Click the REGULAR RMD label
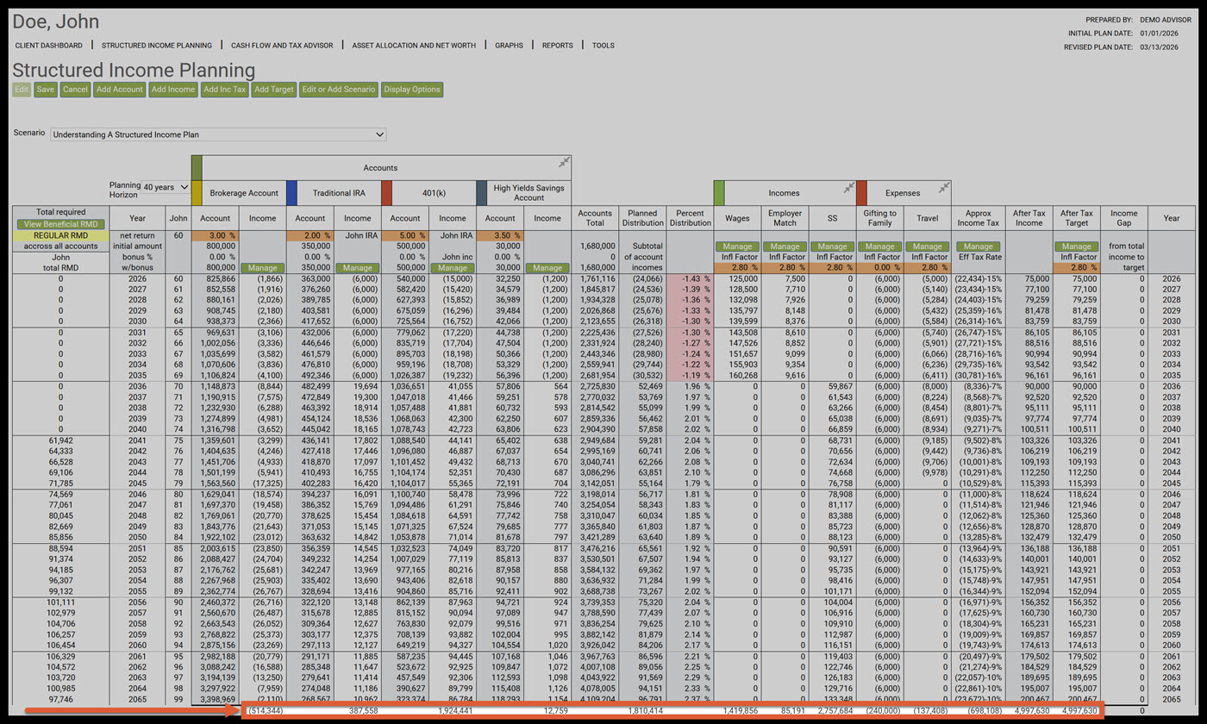 [60, 235]
